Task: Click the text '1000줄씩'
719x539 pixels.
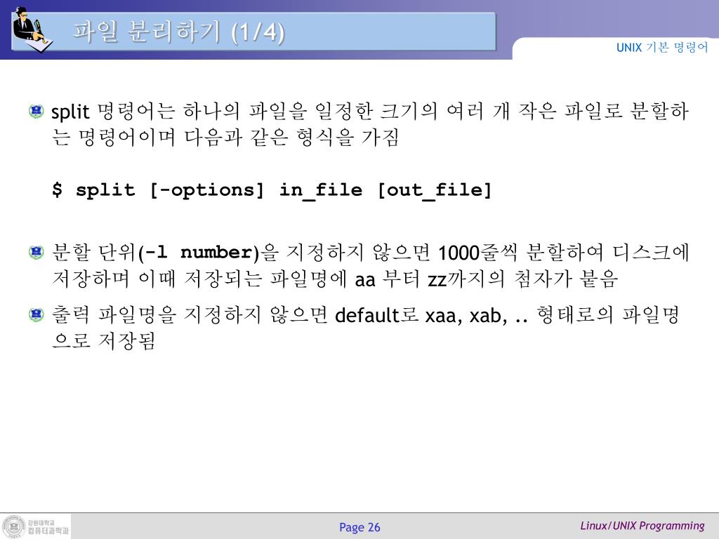Action: coord(477,253)
